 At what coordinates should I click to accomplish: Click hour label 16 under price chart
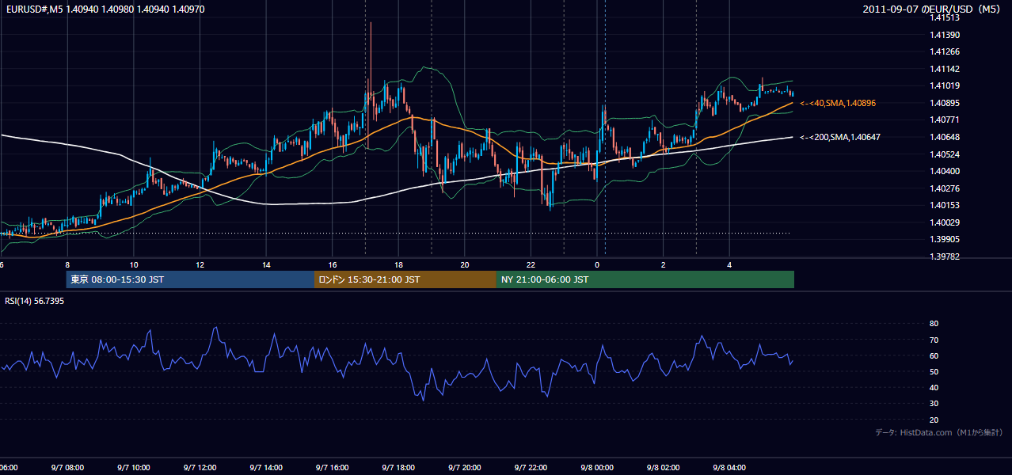332,264
